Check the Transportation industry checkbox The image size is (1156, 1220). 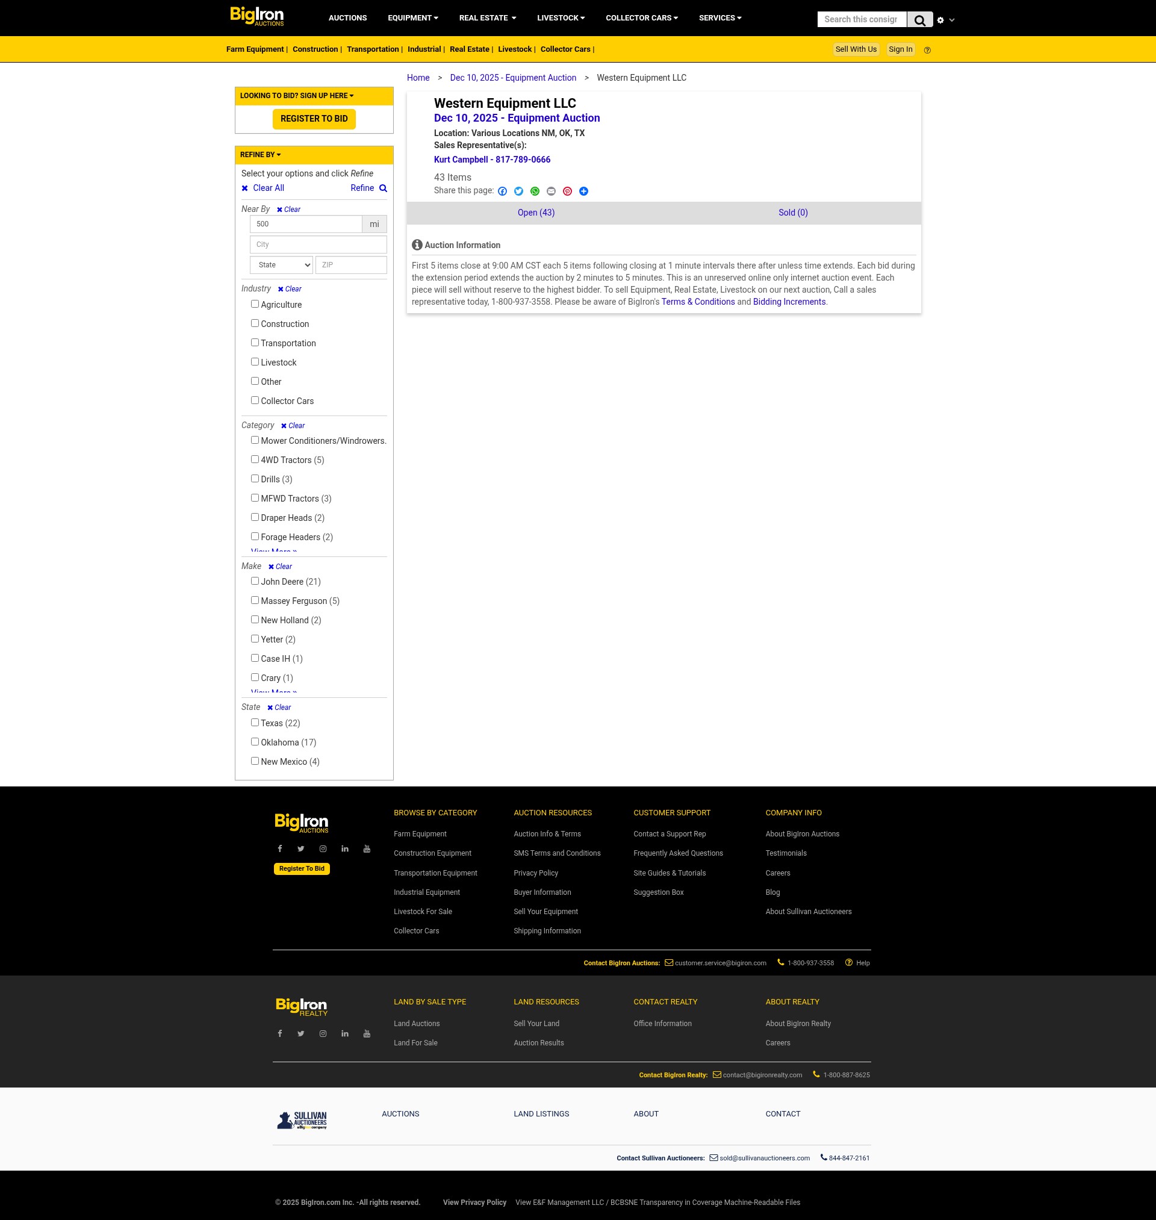(255, 343)
